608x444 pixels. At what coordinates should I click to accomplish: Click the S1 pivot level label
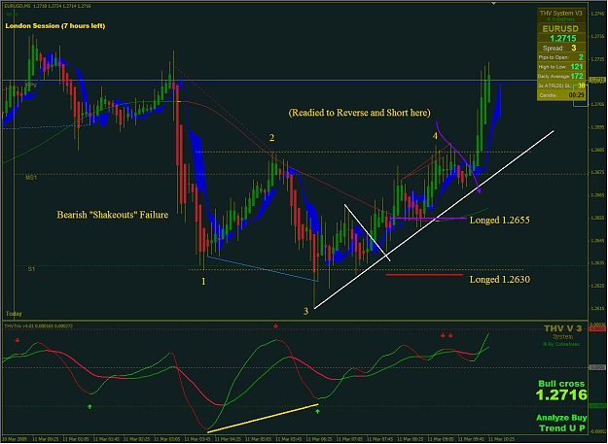[x=31, y=269]
